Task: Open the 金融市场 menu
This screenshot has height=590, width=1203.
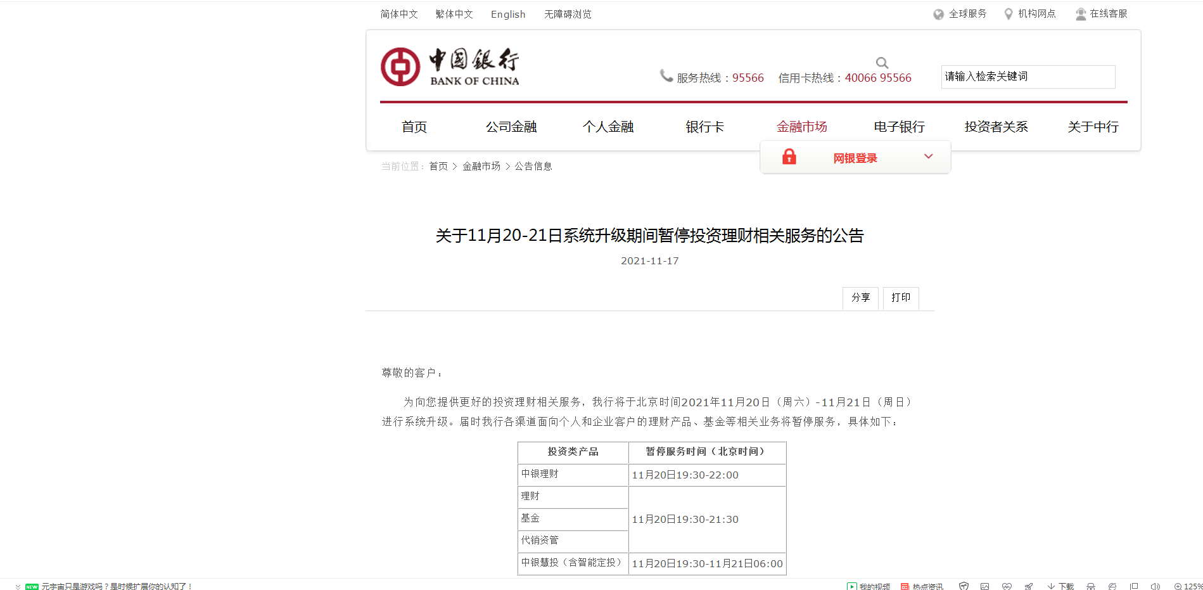Action: click(x=802, y=127)
